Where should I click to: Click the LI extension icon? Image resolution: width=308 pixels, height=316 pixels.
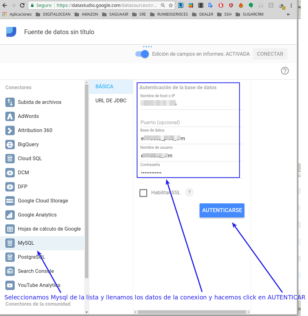tap(181, 5)
